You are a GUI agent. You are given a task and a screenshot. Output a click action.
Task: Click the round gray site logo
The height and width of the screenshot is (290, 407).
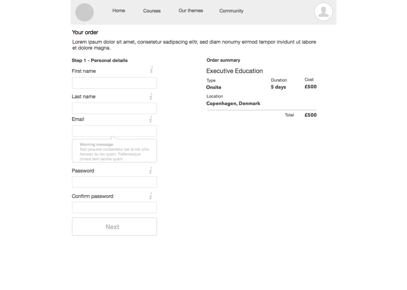(x=84, y=12)
